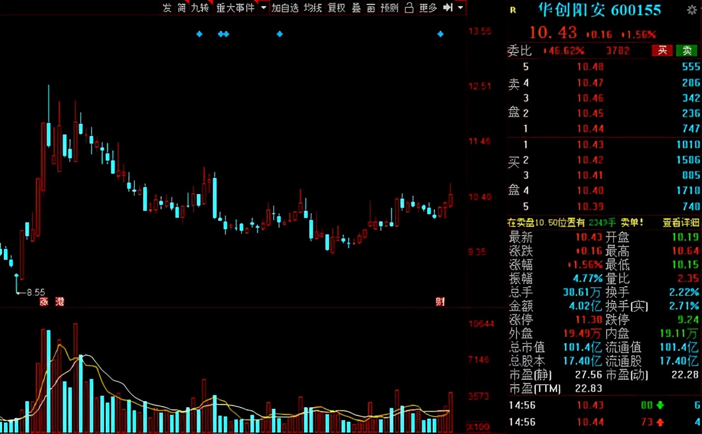Expand the 重大事件 dropdown arrow
This screenshot has width=702, height=434.
[263, 8]
